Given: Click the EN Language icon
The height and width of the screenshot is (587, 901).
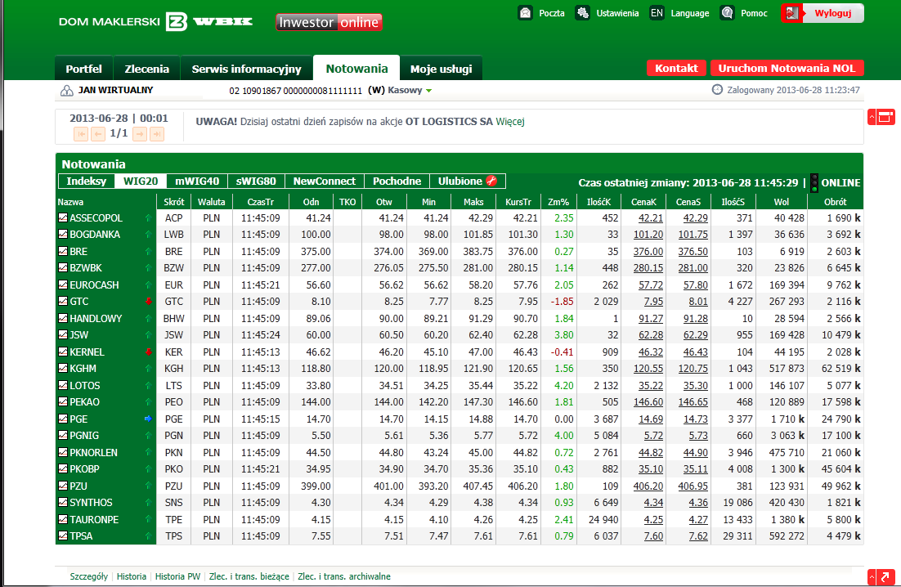Looking at the screenshot, I should click(x=657, y=12).
